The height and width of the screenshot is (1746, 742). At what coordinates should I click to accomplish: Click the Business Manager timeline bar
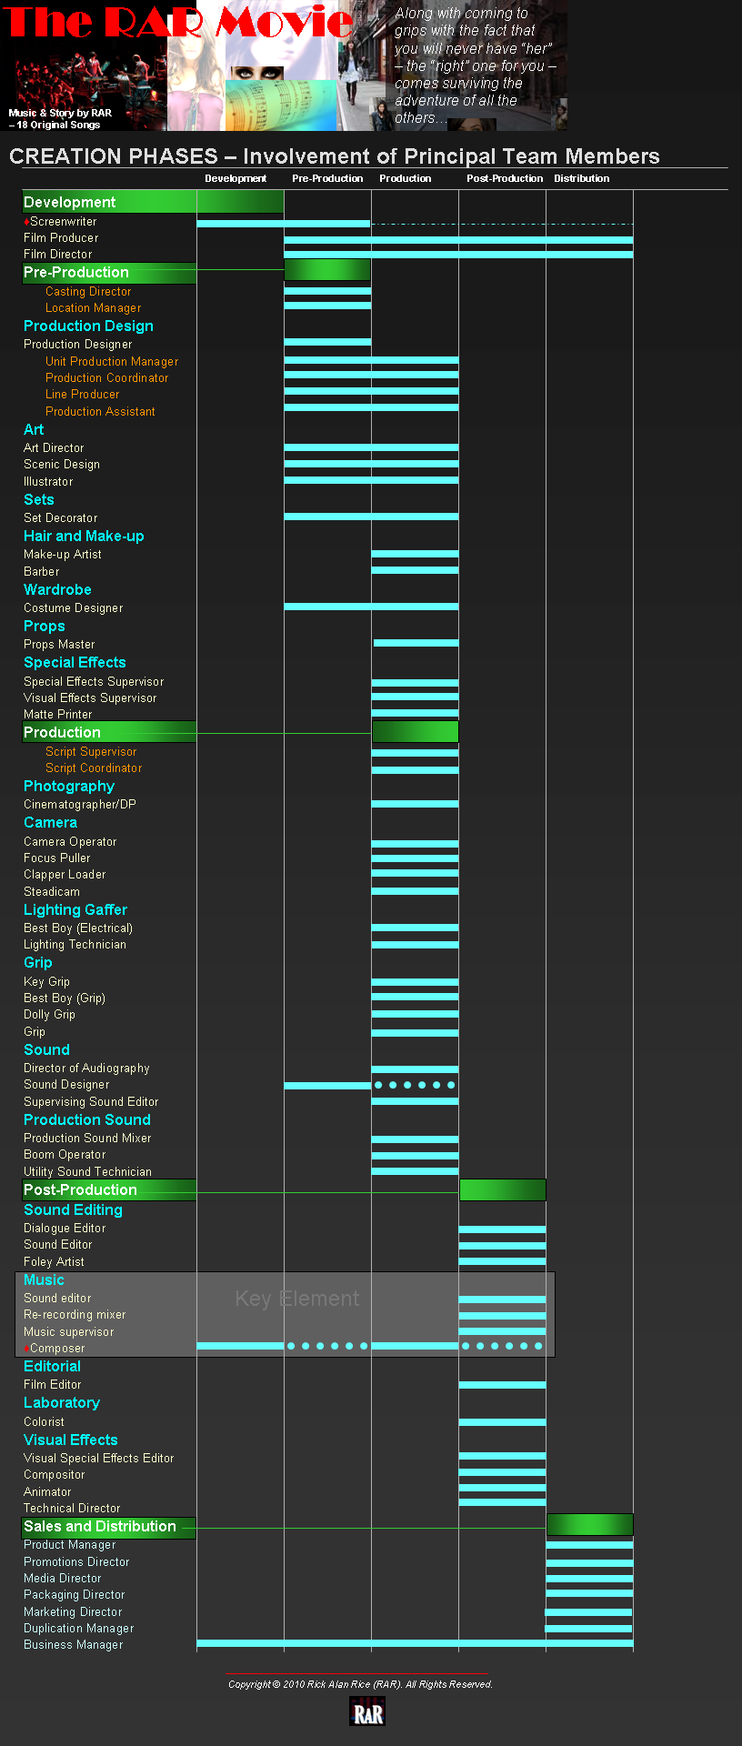(x=414, y=1643)
